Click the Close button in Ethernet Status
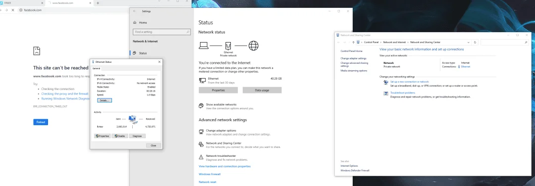Image resolution: width=535 pixels, height=186 pixels. (153, 145)
